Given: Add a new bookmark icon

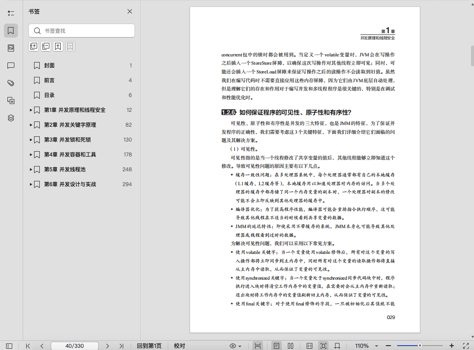Looking at the screenshot, I should pos(58,46).
